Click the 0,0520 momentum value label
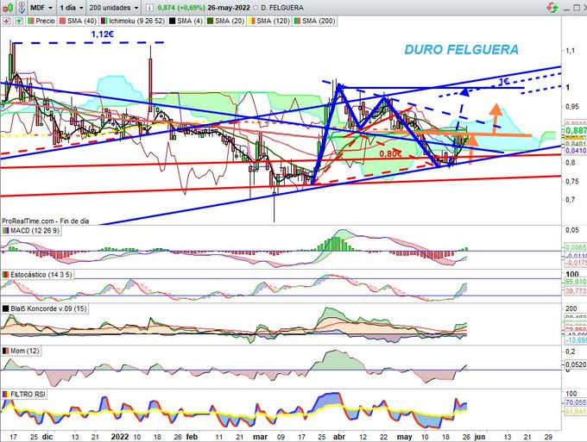This screenshot has height=442, width=587. (576, 364)
